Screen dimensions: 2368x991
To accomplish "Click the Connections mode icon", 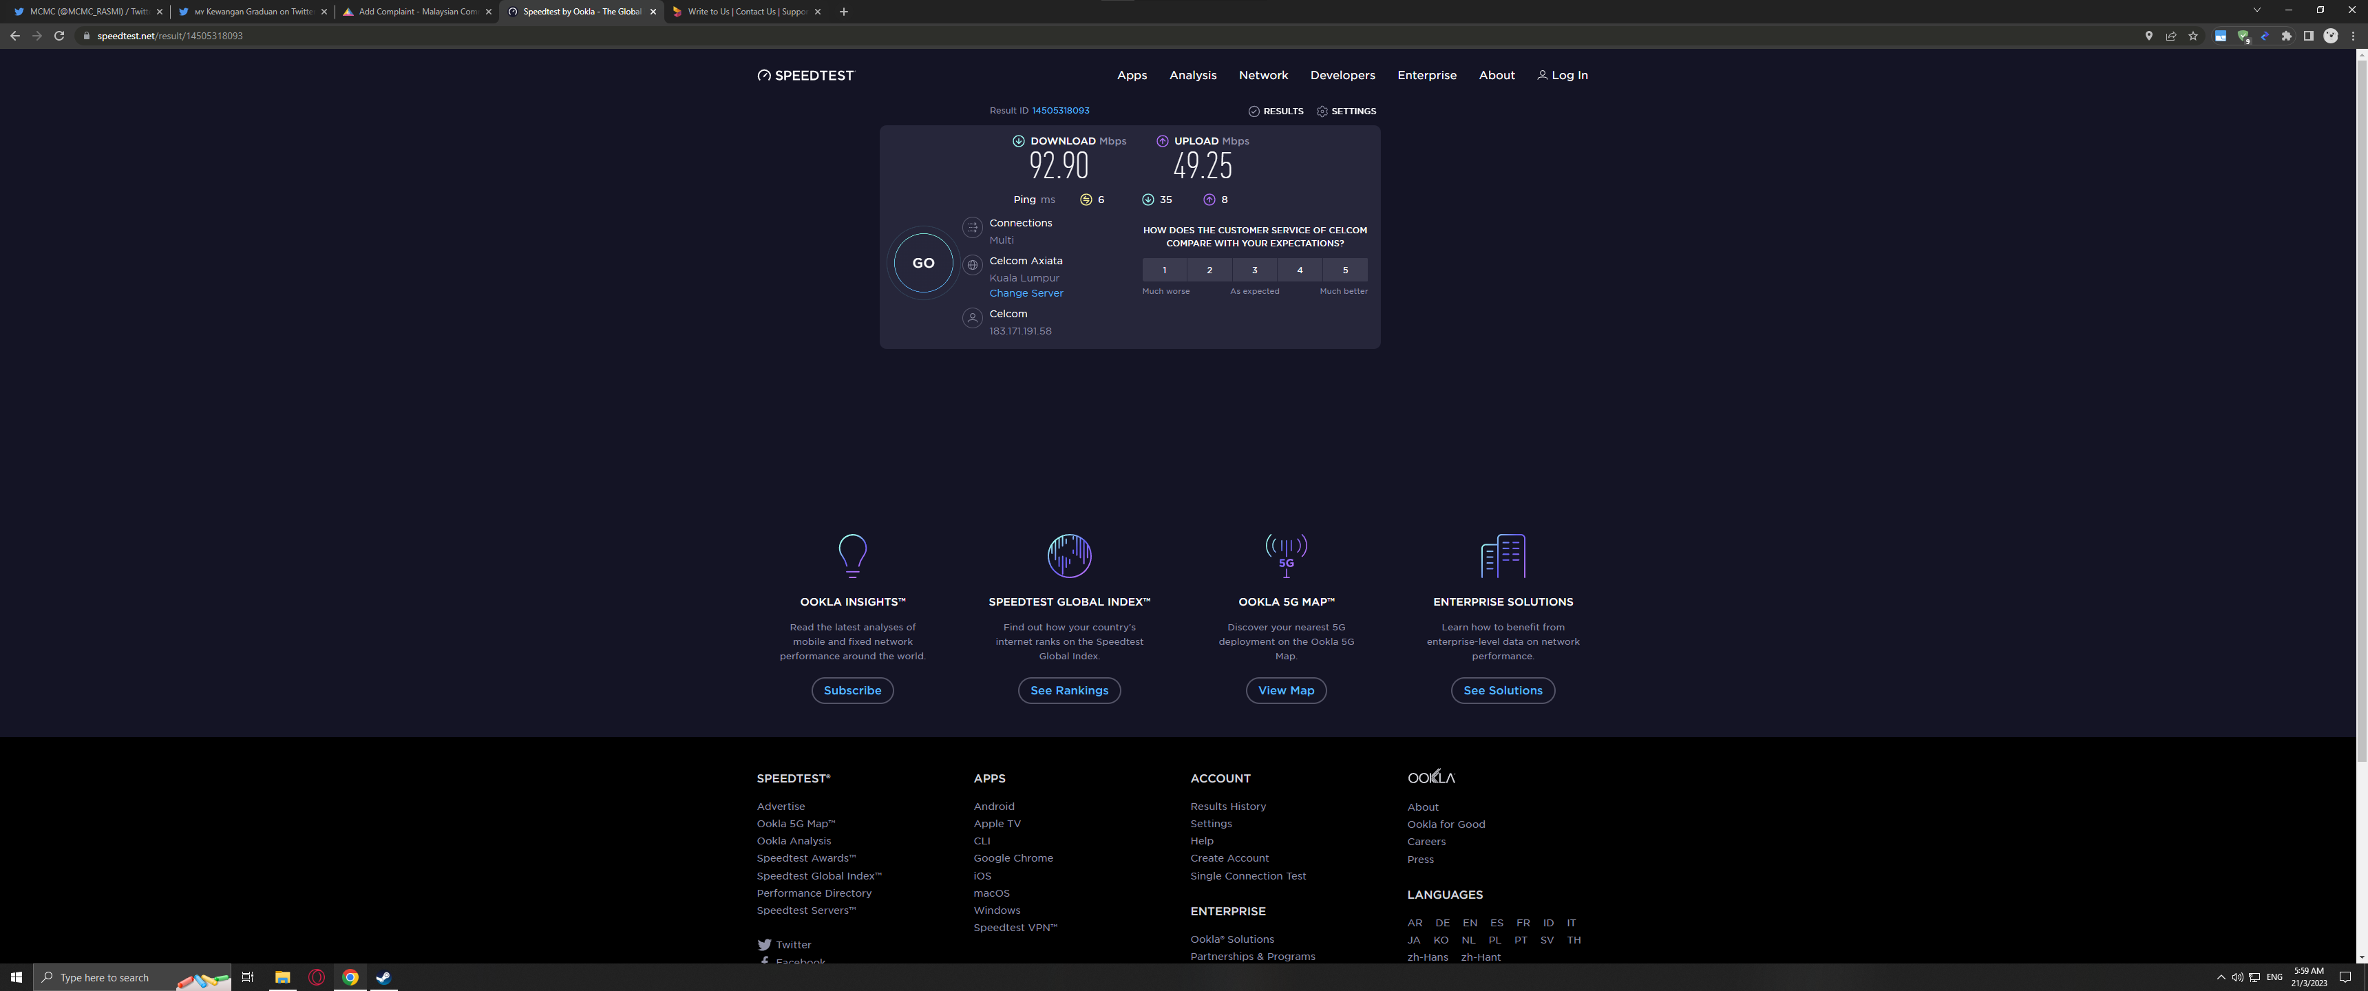I will (x=972, y=227).
